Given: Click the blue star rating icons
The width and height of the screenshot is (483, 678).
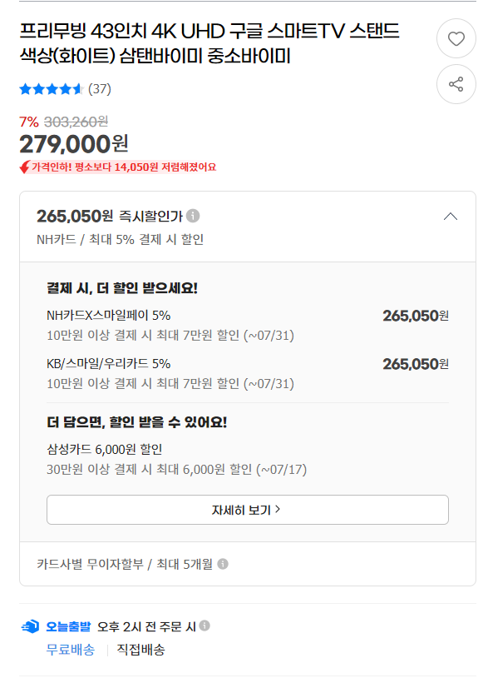Looking at the screenshot, I should pyautogui.click(x=51, y=89).
